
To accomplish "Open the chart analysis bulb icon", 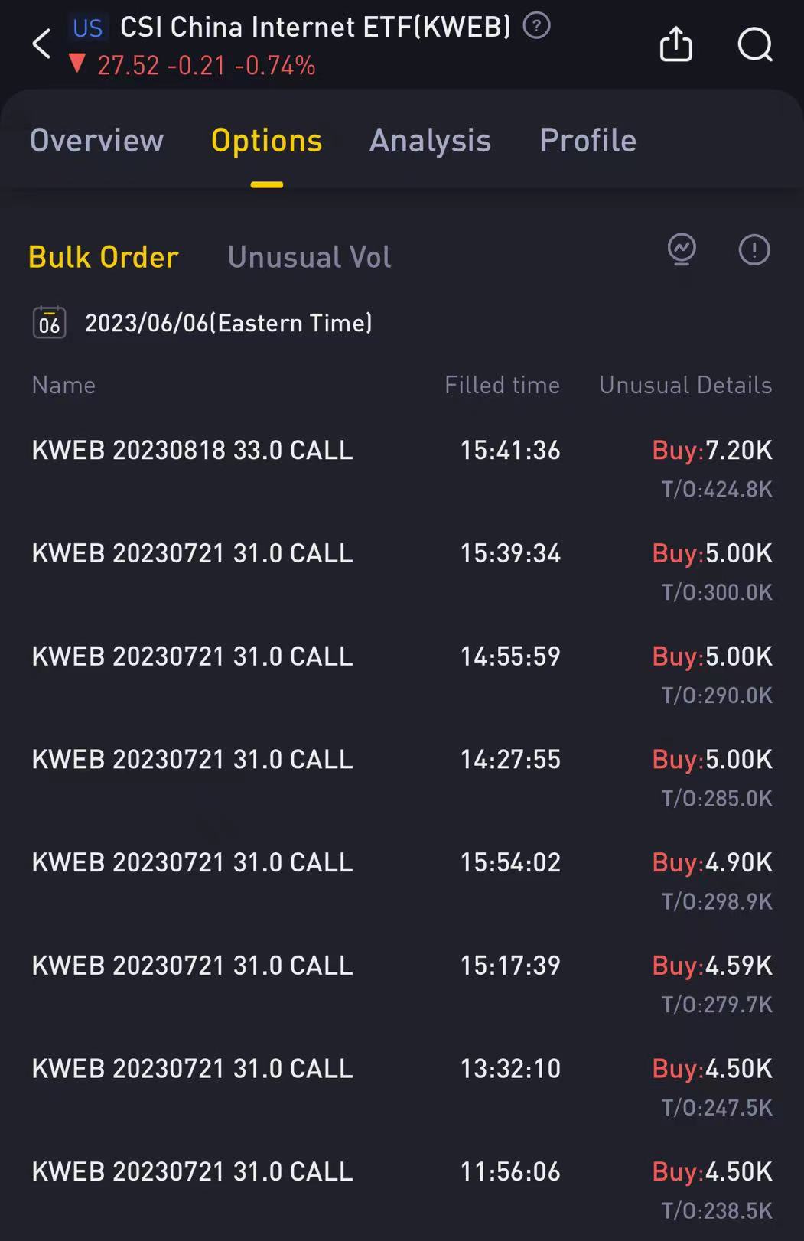I will coord(682,250).
